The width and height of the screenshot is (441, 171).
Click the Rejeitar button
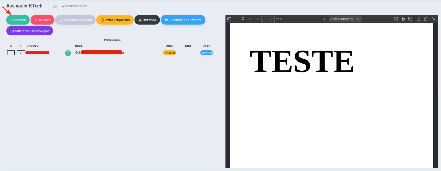click(x=42, y=20)
